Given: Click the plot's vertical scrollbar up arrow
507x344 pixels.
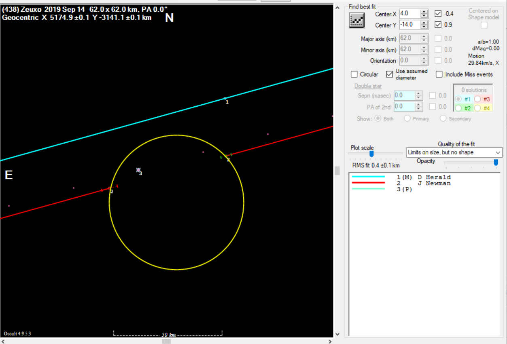Looking at the screenshot, I should [x=337, y=7].
